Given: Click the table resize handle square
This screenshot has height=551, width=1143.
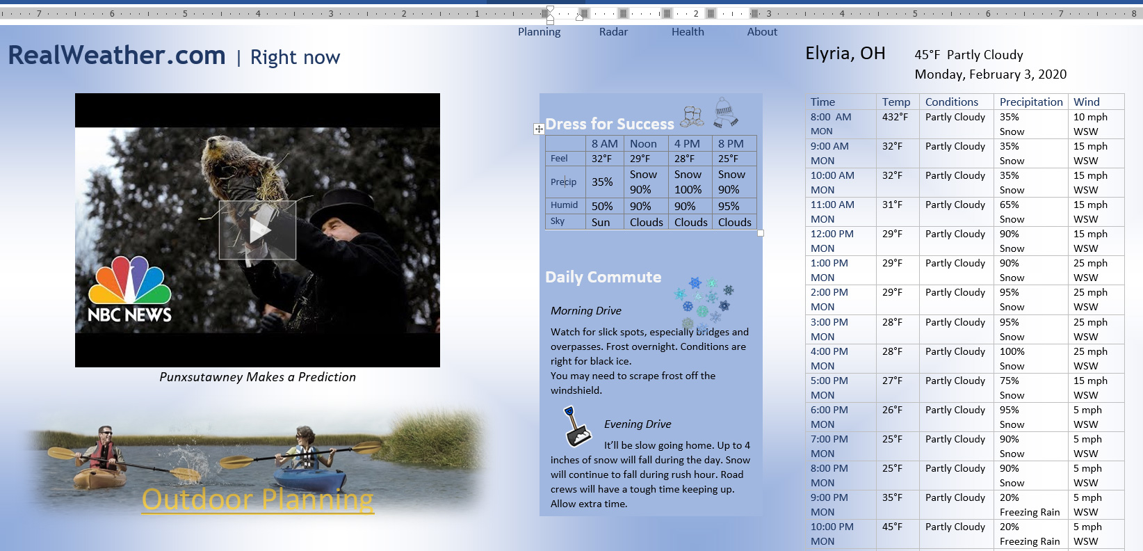Looking at the screenshot, I should pyautogui.click(x=760, y=233).
